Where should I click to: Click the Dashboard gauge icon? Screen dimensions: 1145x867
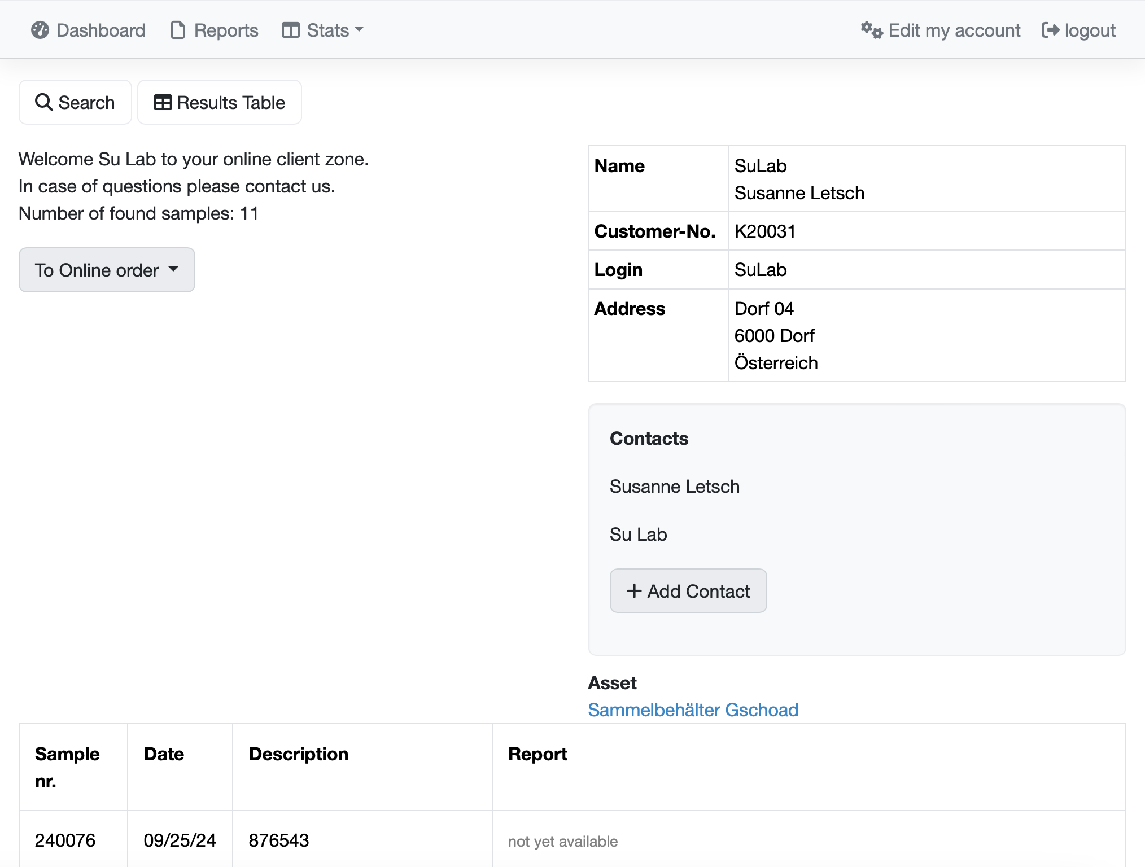[x=40, y=30]
